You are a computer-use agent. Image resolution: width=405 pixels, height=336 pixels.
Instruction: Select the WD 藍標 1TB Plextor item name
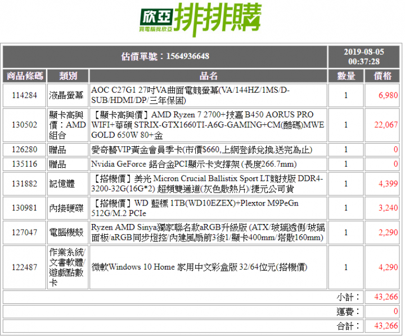click(x=195, y=208)
